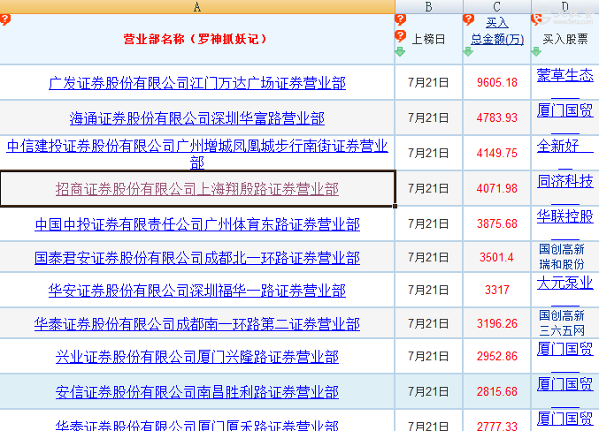Click the question mark icon in 买入股票 header

point(536,19)
